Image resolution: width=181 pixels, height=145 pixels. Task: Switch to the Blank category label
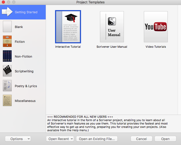19,27
